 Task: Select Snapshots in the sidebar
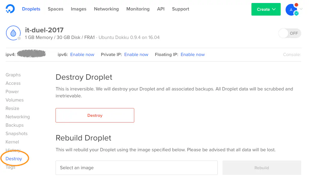tap(17, 133)
